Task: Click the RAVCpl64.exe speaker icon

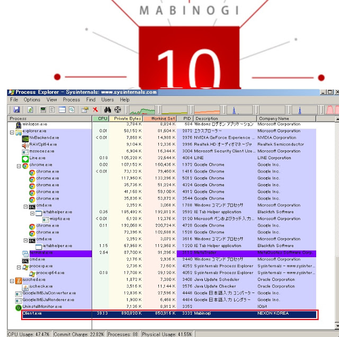Action: point(25,145)
